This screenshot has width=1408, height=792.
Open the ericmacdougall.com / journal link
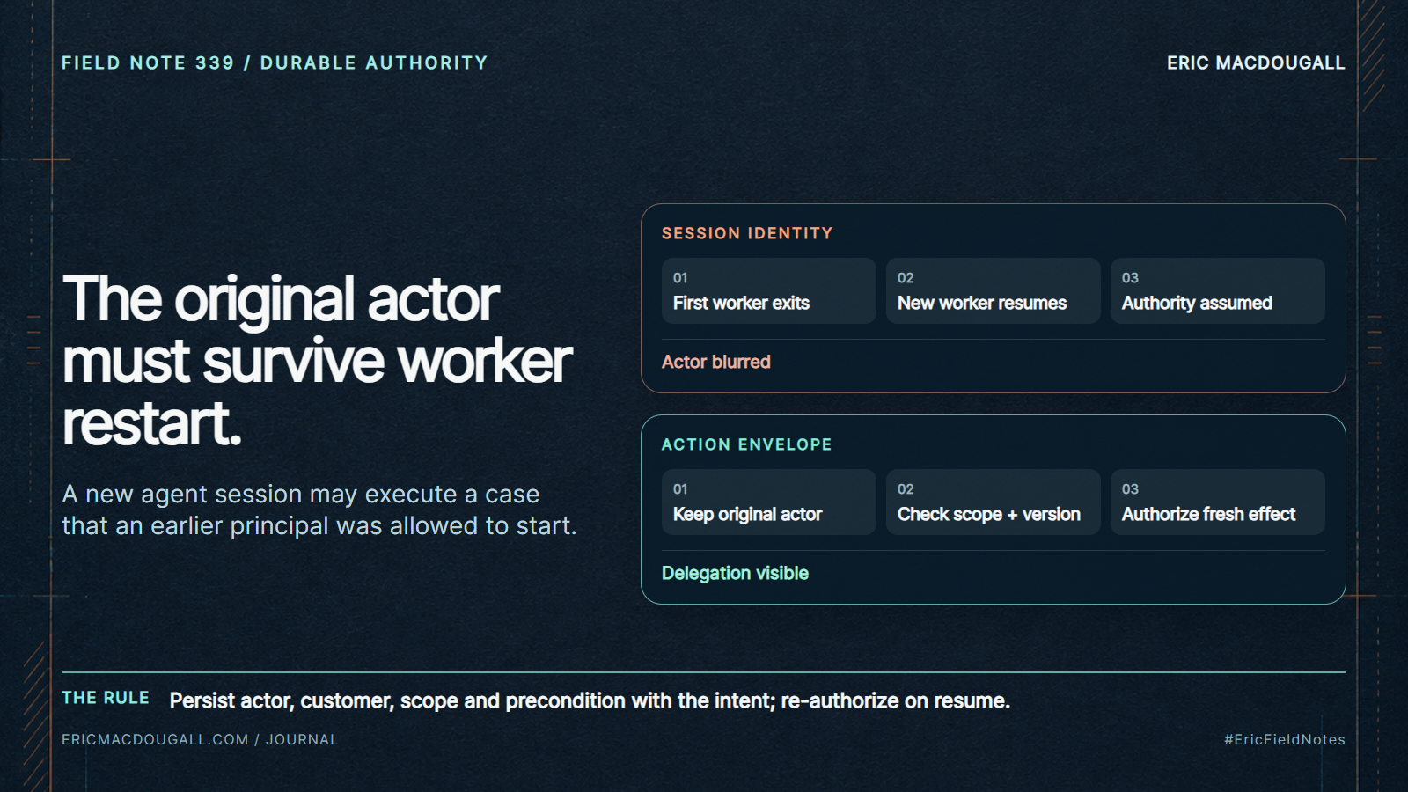[x=200, y=739]
